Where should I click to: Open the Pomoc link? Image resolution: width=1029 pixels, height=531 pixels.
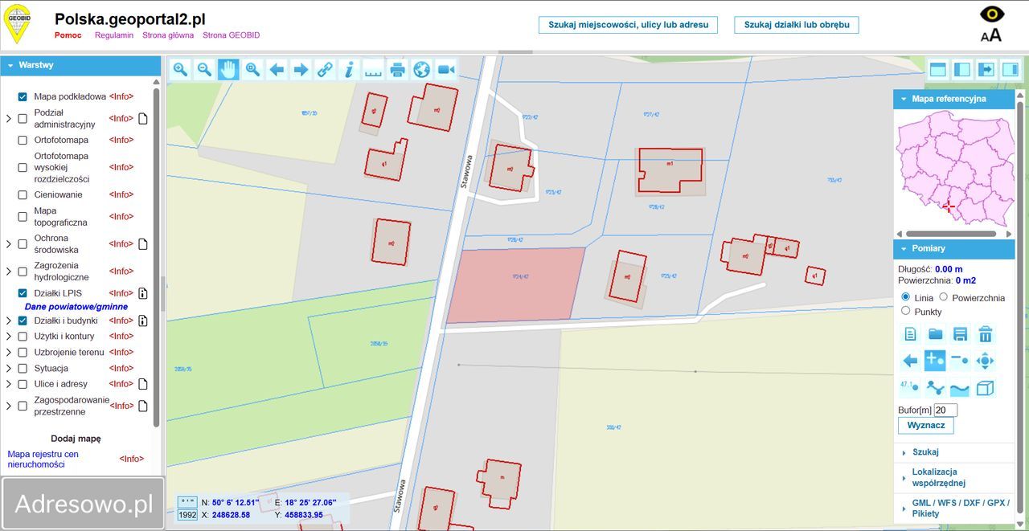click(x=68, y=35)
